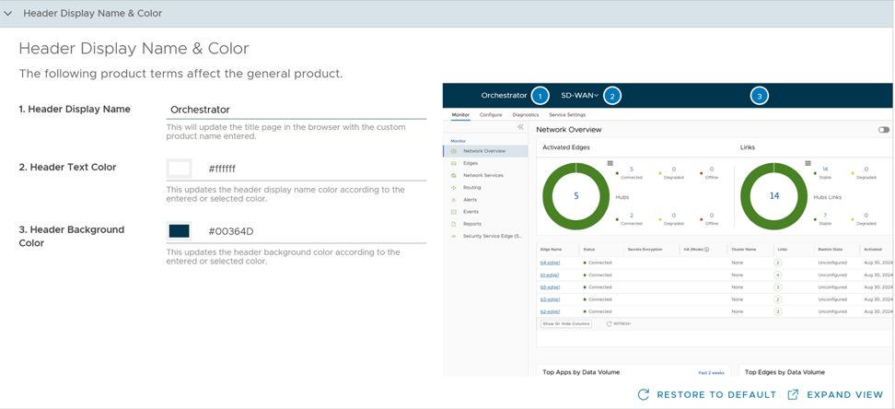895x409 pixels.
Task: Click the Routing icon in the sidebar
Action: click(x=454, y=188)
